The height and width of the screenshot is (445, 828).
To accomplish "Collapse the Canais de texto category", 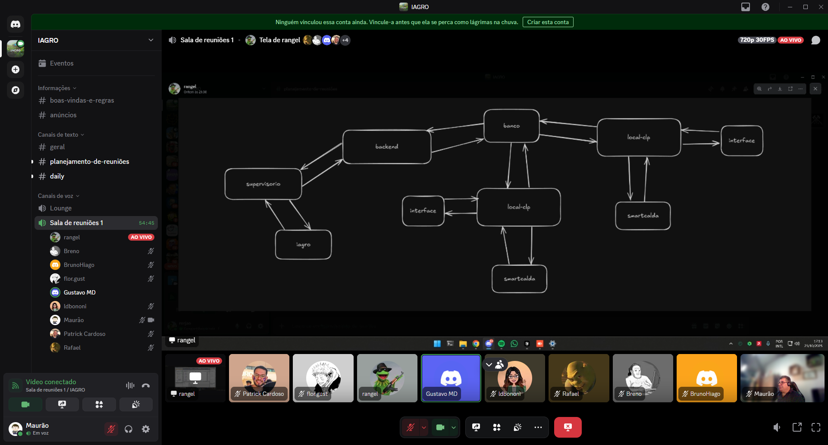I will [61, 135].
